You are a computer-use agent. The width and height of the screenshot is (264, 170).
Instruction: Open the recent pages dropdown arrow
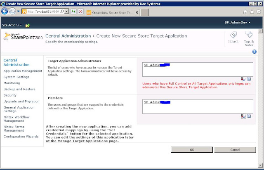coord(18,12)
